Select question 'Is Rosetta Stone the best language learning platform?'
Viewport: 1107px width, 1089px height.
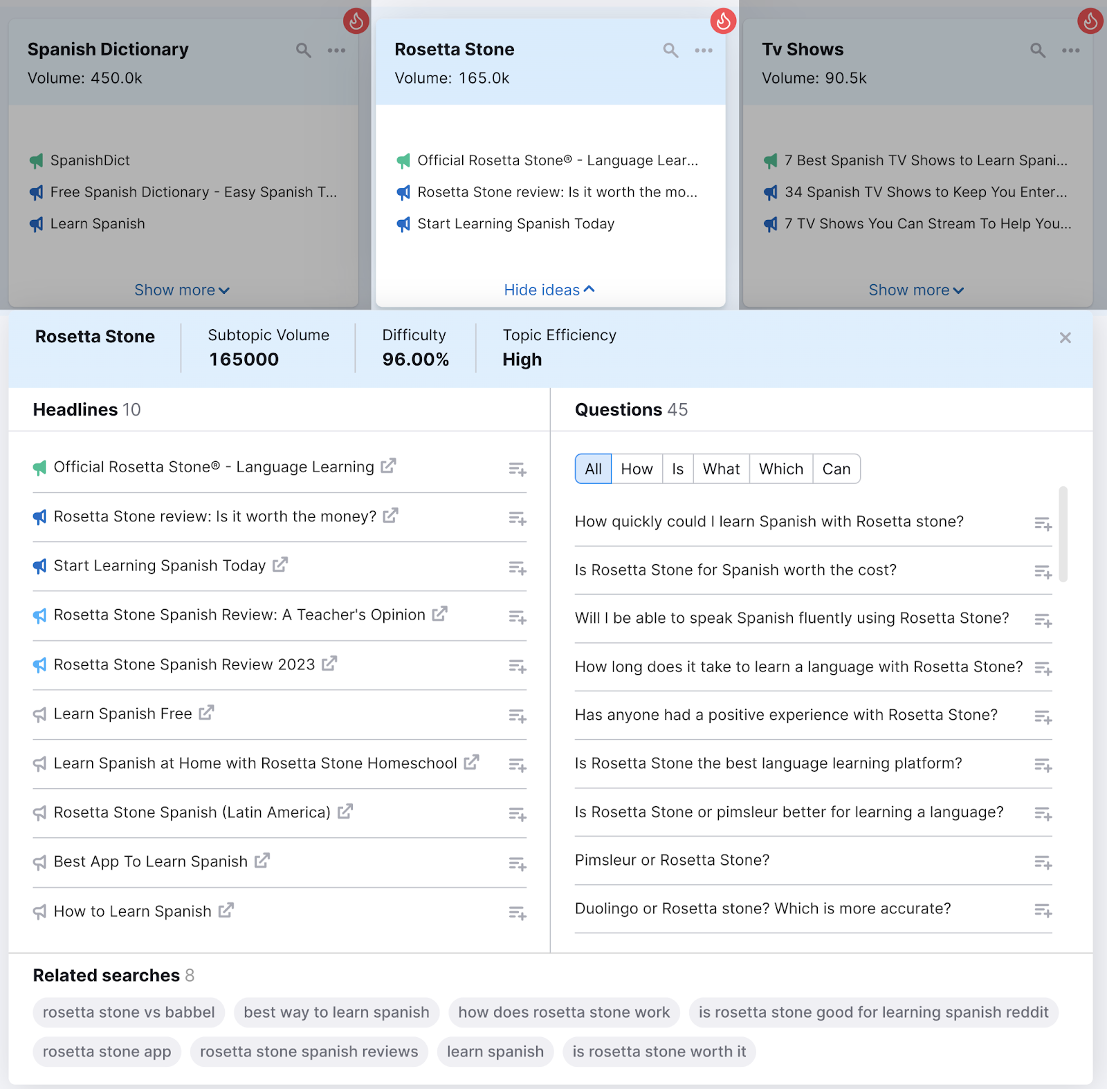tap(769, 763)
